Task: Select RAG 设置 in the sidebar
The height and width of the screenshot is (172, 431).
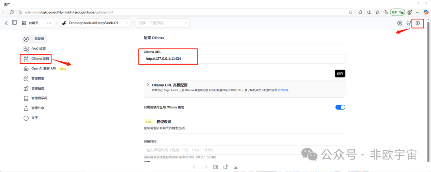Action: pyautogui.click(x=35, y=49)
